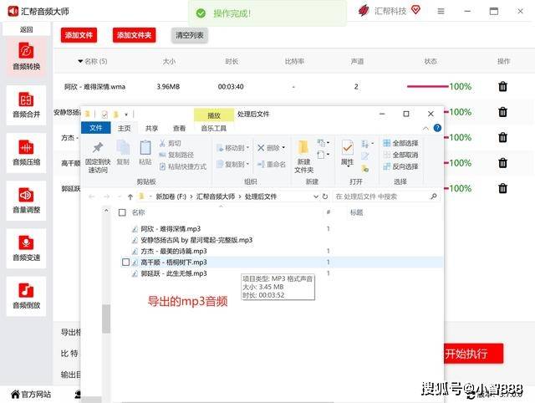This screenshot has width=535, height=403.
Task: Click the progress bar of 阿欣 - 难得深情.wma
Action: pos(427,86)
